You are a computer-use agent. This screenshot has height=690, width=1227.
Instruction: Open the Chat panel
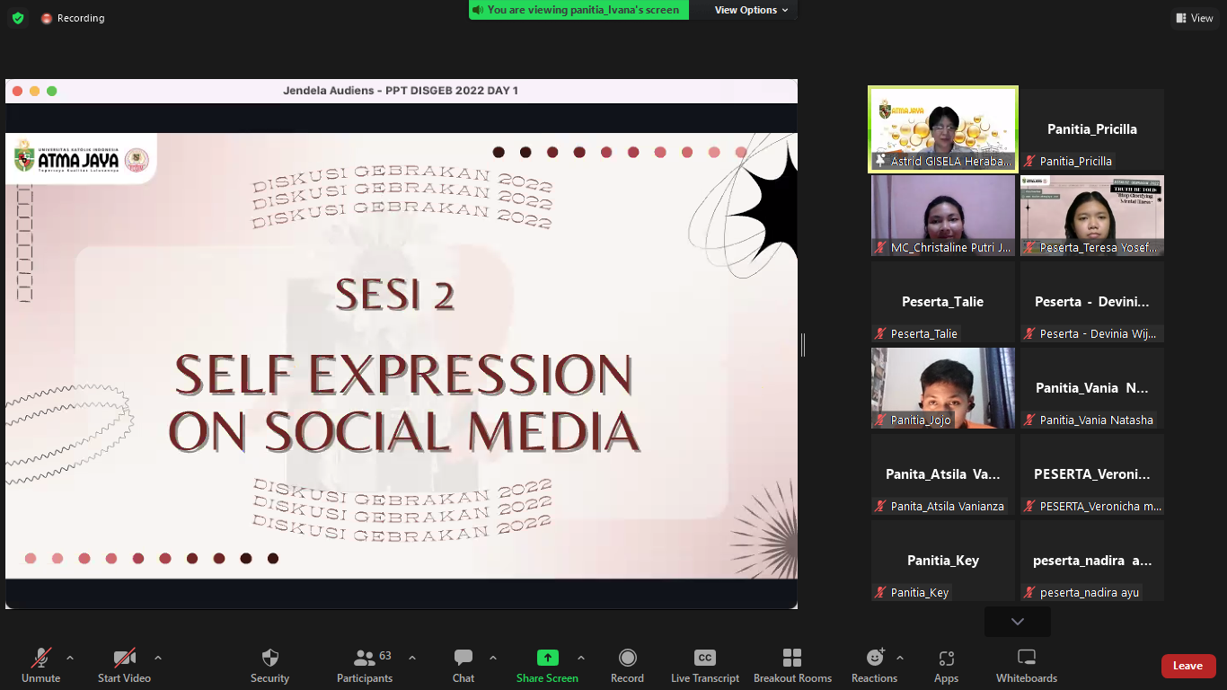463,659
